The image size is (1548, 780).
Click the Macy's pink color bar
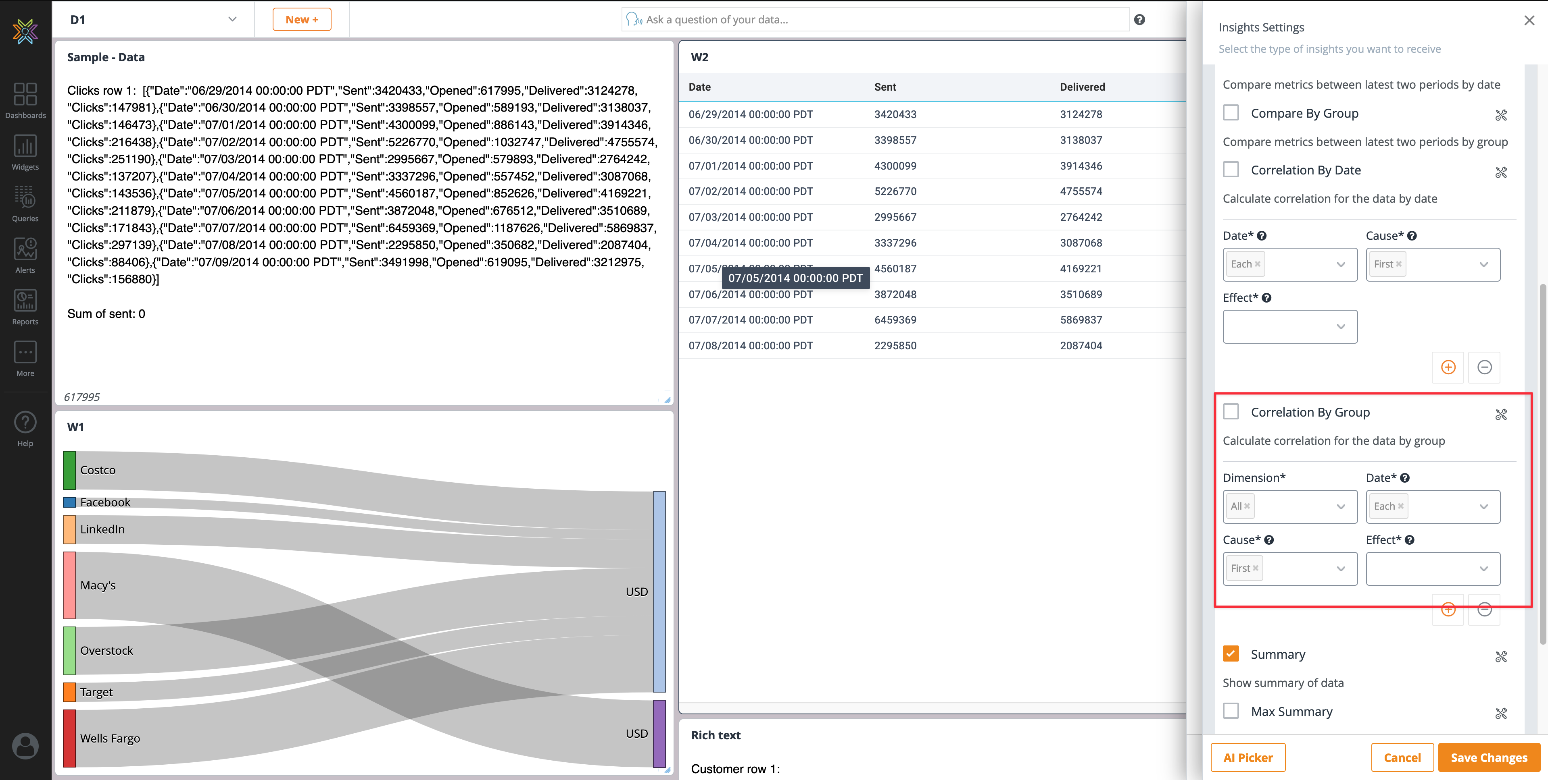69,585
